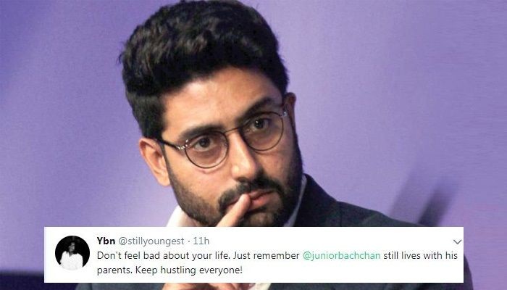Open the 11h timestamp permalink
The width and height of the screenshot is (507, 290).
[x=201, y=241]
